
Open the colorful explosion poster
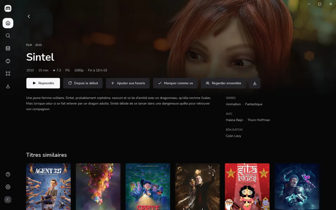[98, 187]
